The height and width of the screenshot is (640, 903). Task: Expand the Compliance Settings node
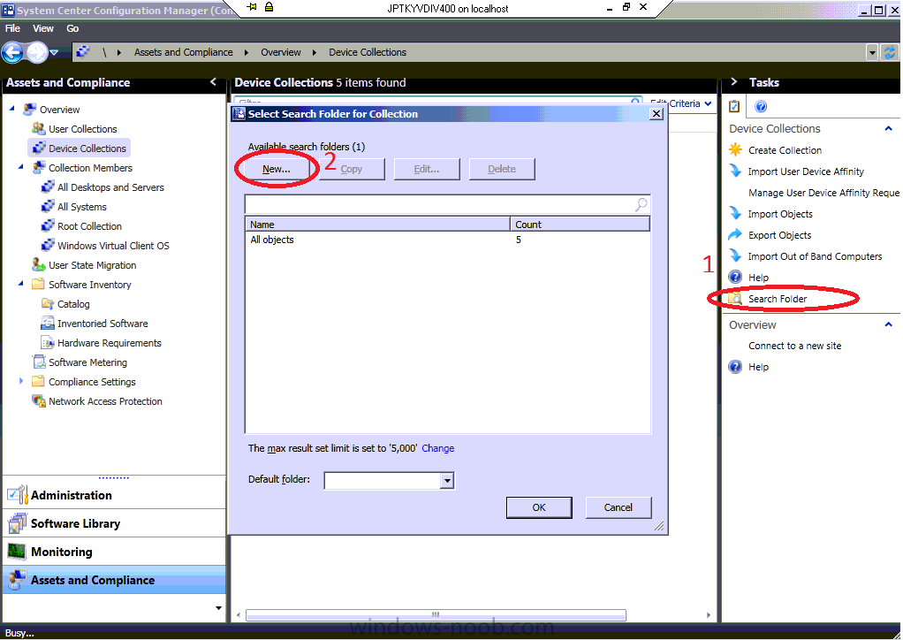click(21, 381)
